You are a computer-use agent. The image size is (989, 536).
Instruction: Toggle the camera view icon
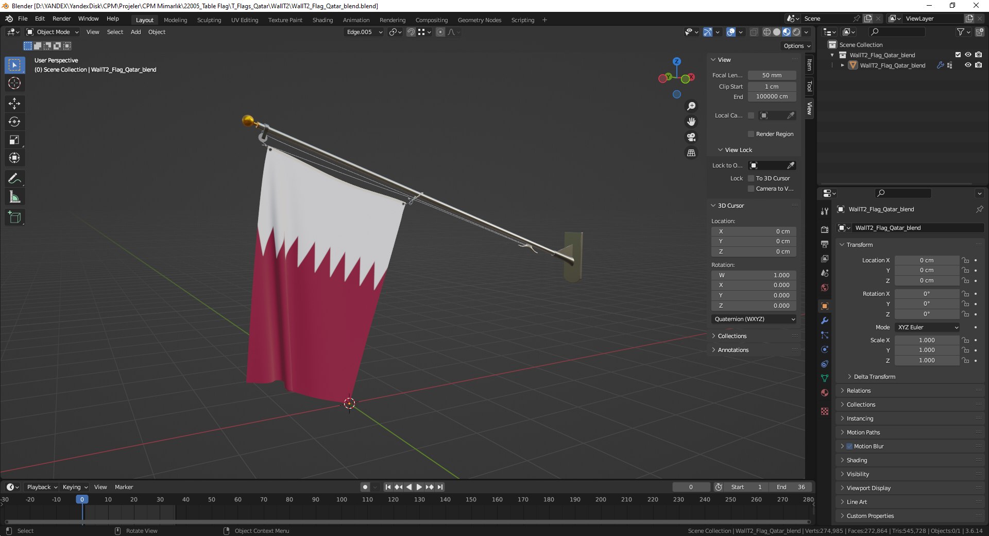691,137
